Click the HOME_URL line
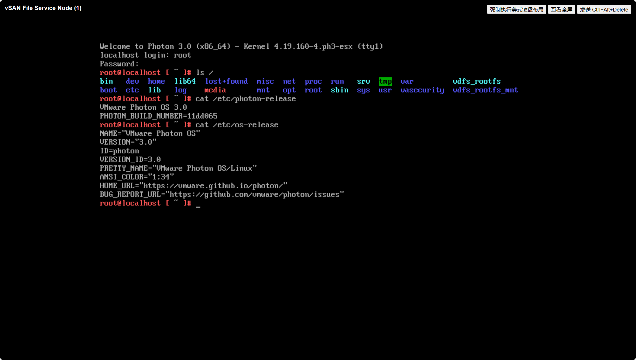 coord(194,186)
